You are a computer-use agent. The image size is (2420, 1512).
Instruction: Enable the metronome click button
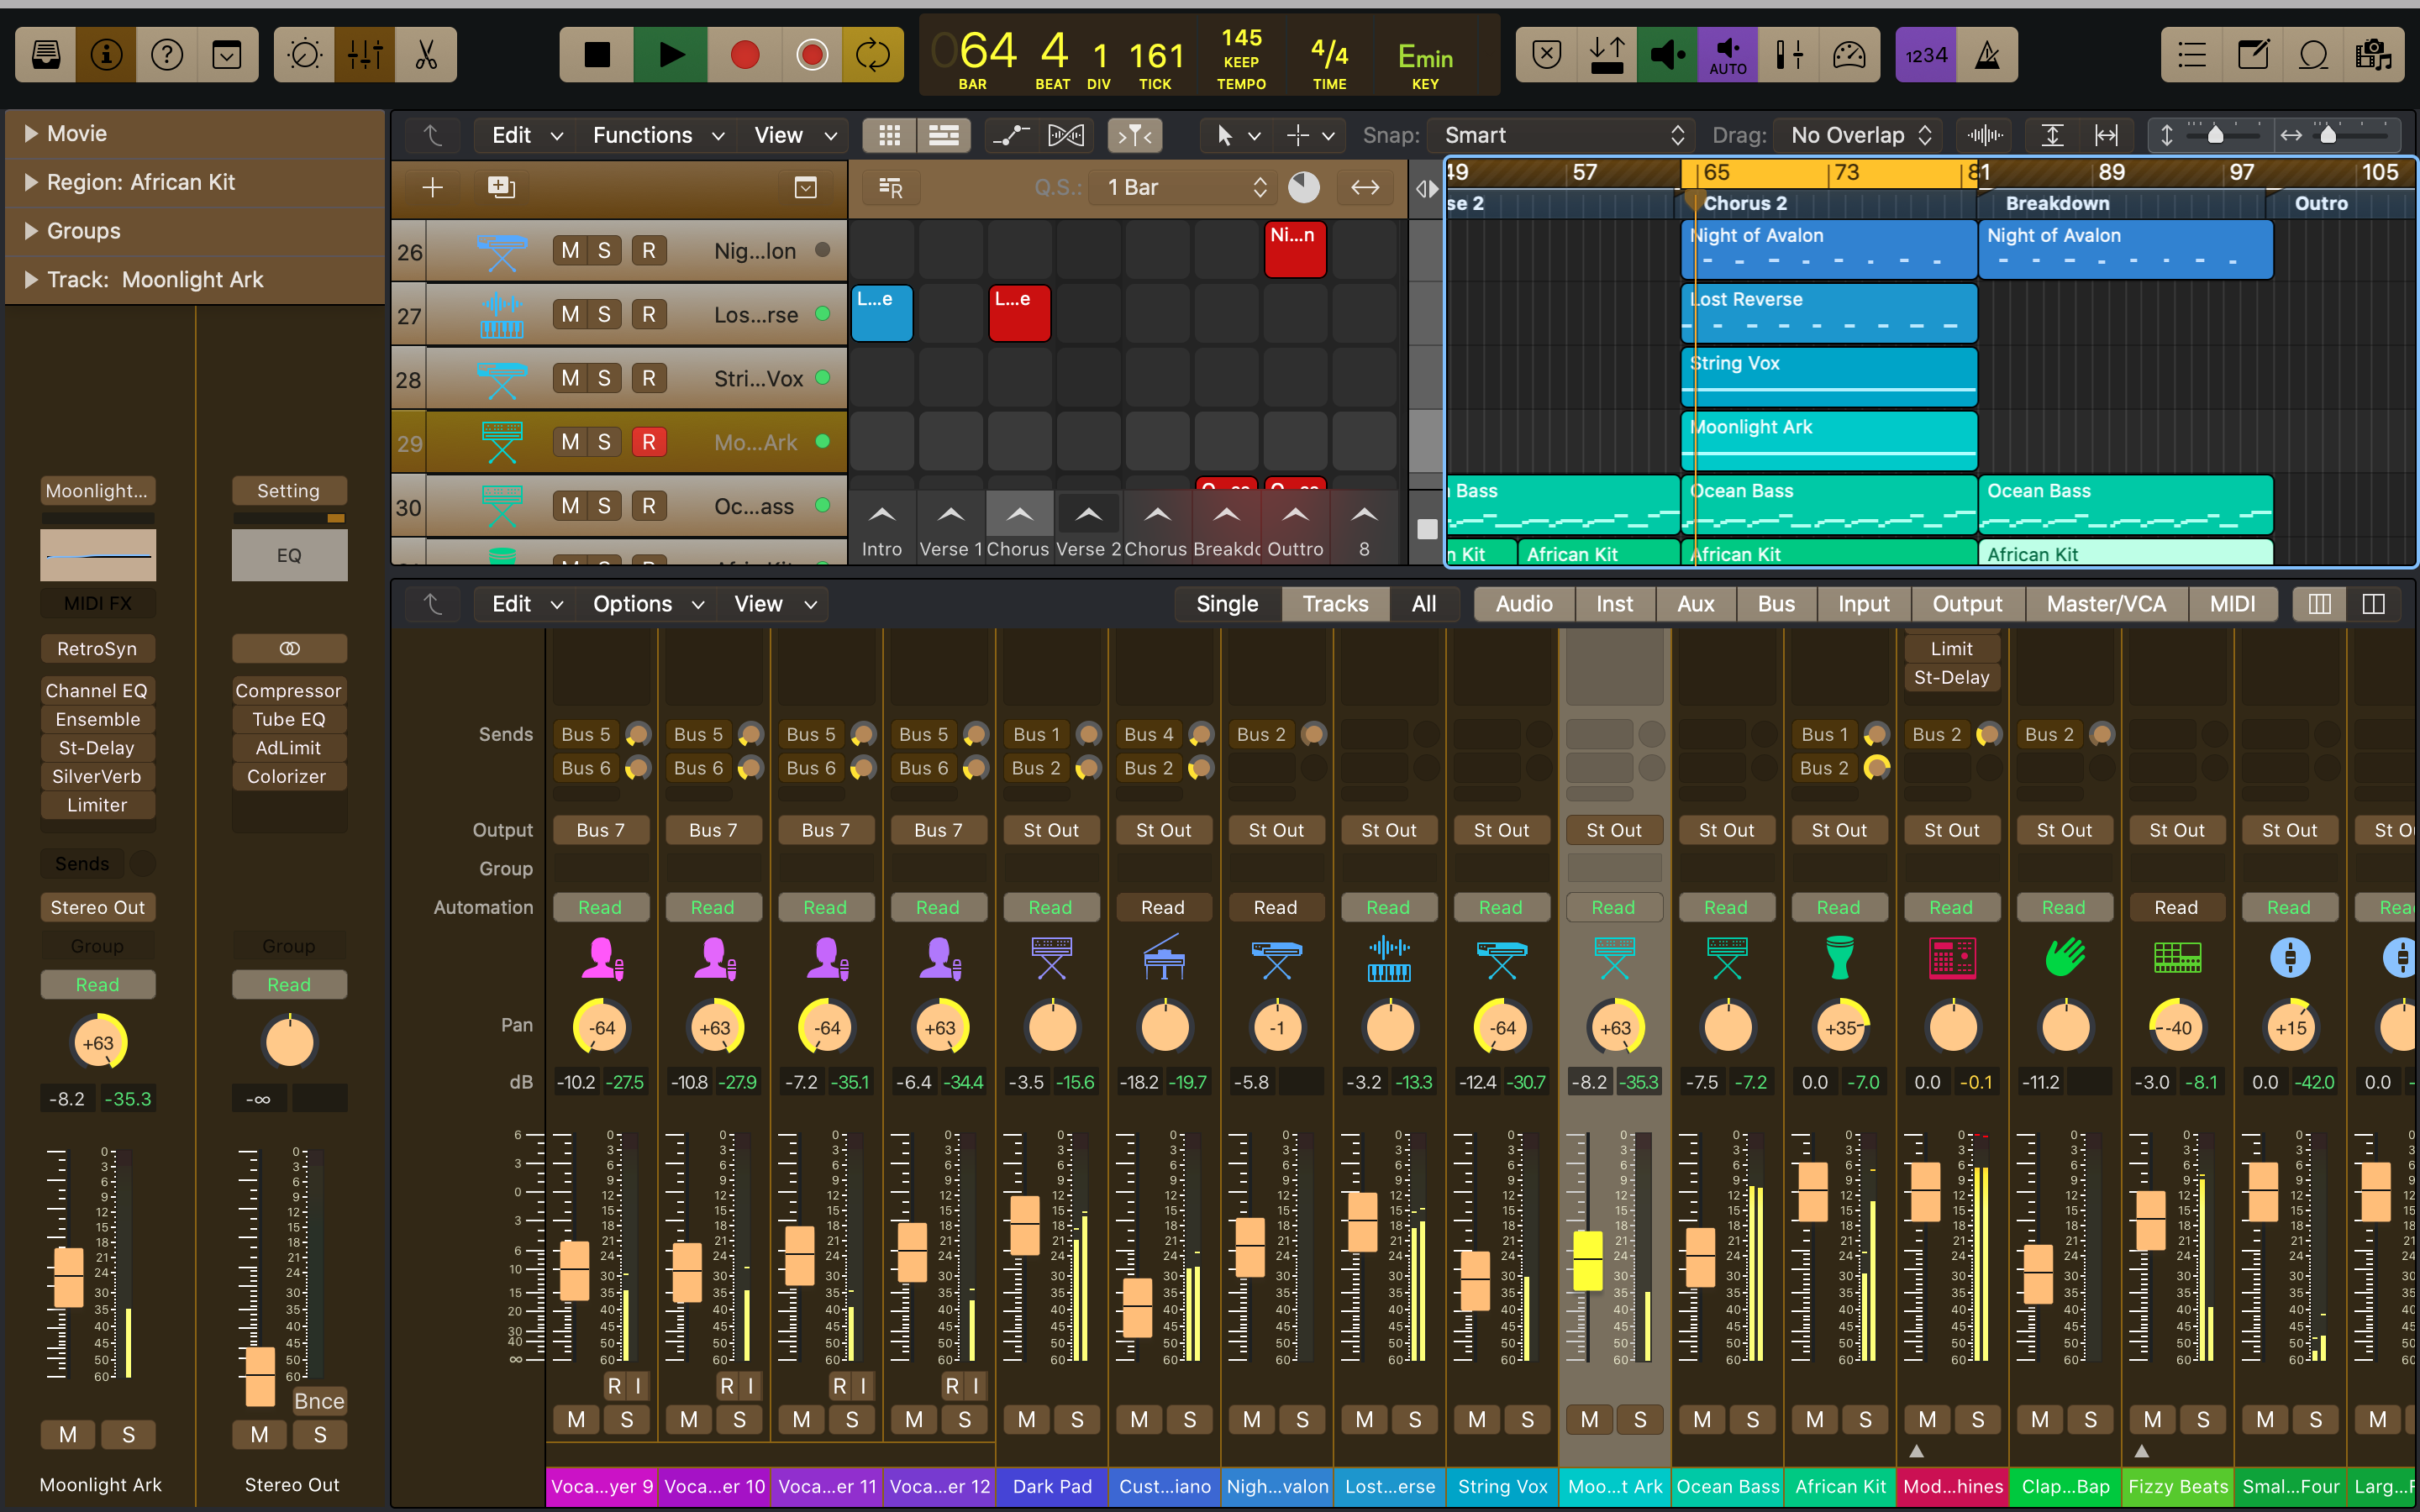coord(1987,55)
